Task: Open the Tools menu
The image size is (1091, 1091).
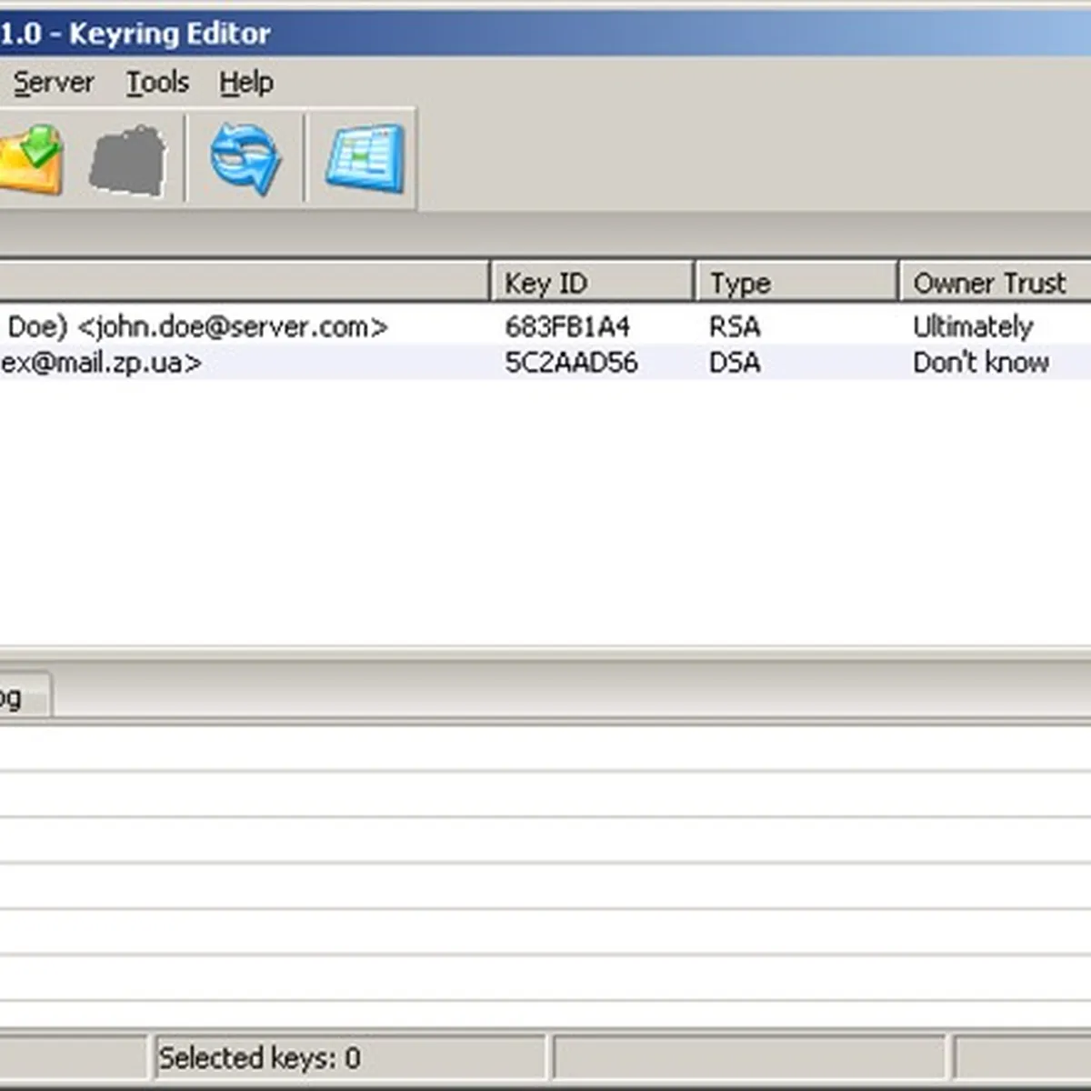Action: [157, 83]
